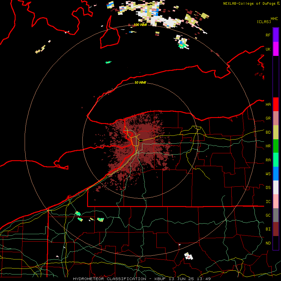
Task: Click the RA light green legend swatch
Action: [276, 160]
